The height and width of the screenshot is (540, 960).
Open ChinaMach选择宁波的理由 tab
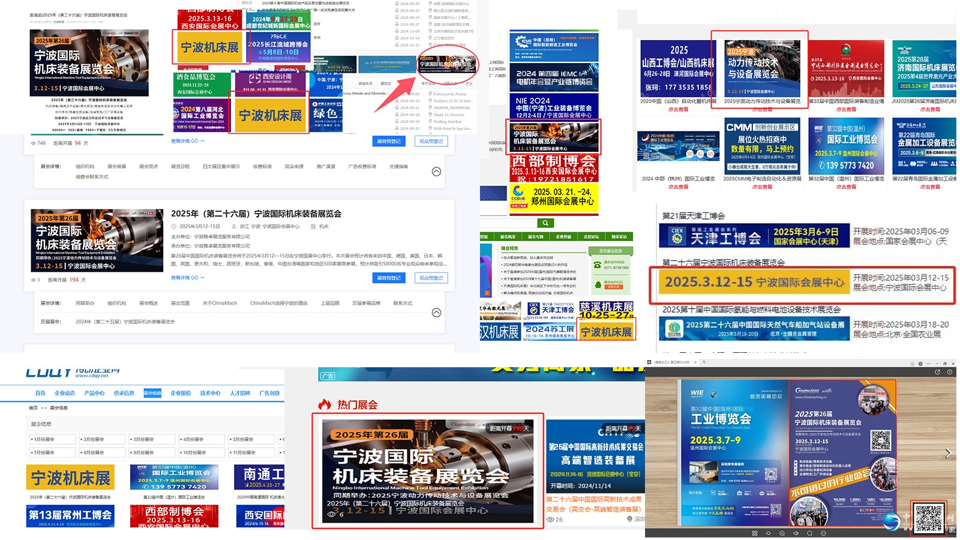(278, 303)
